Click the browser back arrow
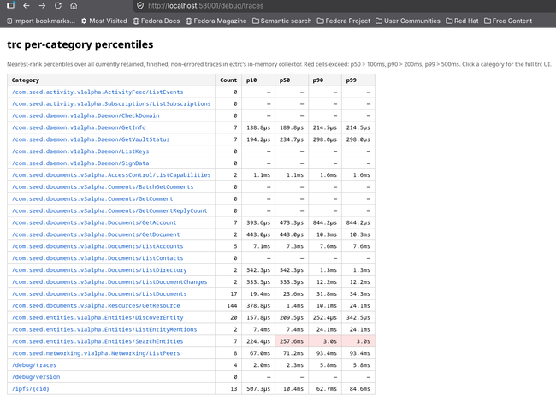Screen dimensions: 556x402 (26, 5)
